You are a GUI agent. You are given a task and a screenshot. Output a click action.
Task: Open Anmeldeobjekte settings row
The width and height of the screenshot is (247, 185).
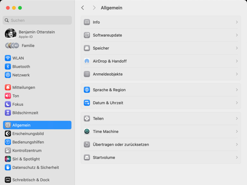click(108, 74)
